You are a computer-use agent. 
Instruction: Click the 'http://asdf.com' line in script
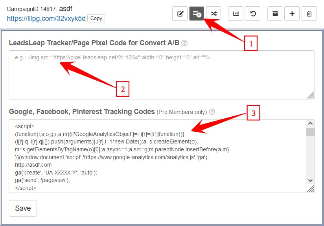click(x=33, y=165)
